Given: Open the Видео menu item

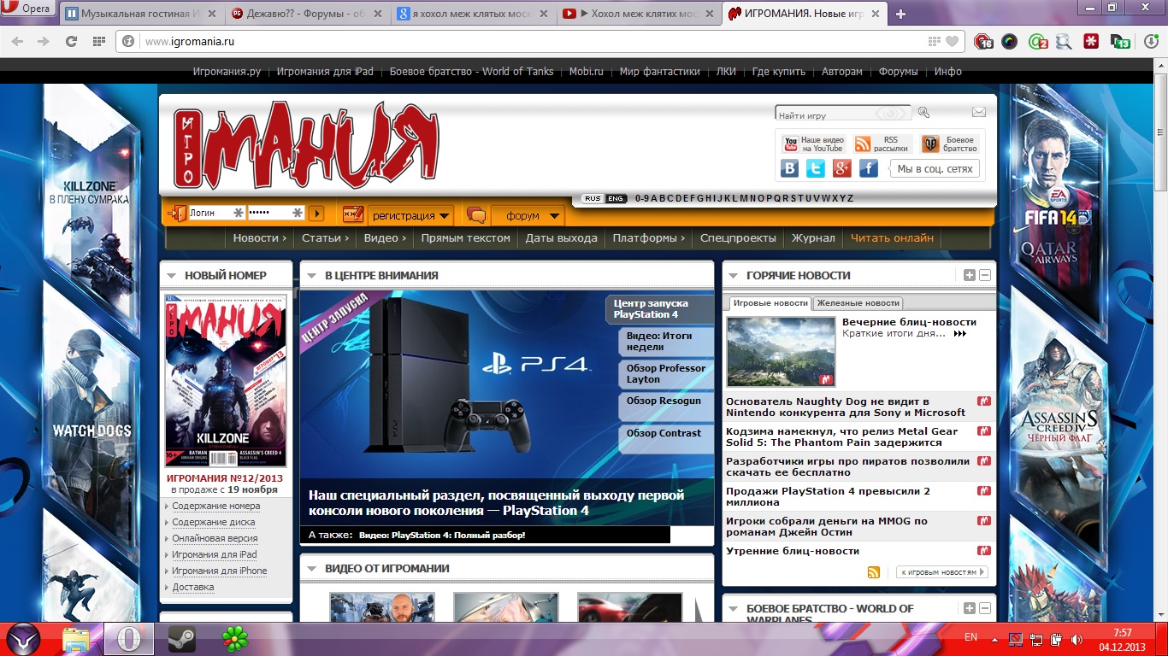Looking at the screenshot, I should (385, 238).
